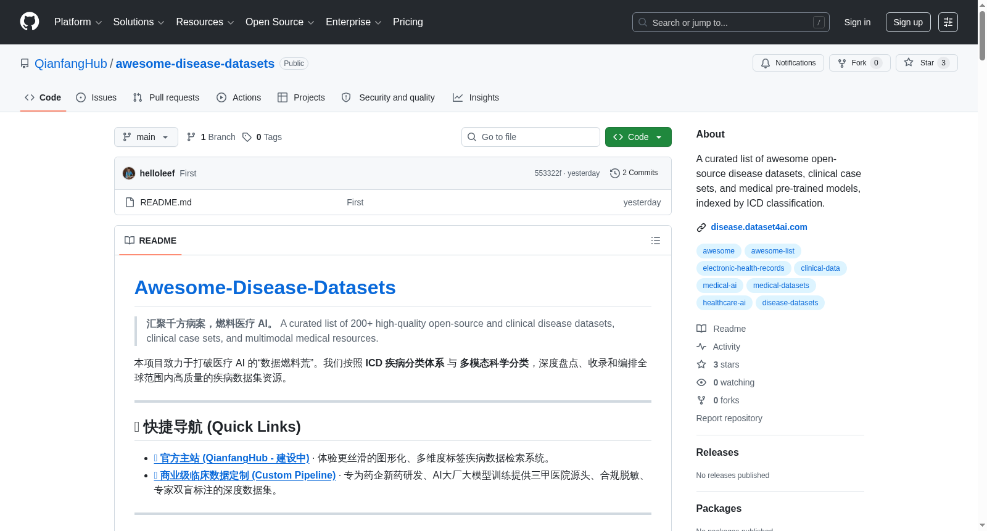Click the eye icon beside 0 watching
This screenshot has height=531, width=987.
[701, 382]
